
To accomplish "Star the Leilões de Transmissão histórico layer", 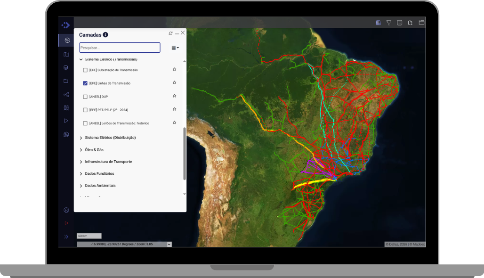I will pos(174,123).
